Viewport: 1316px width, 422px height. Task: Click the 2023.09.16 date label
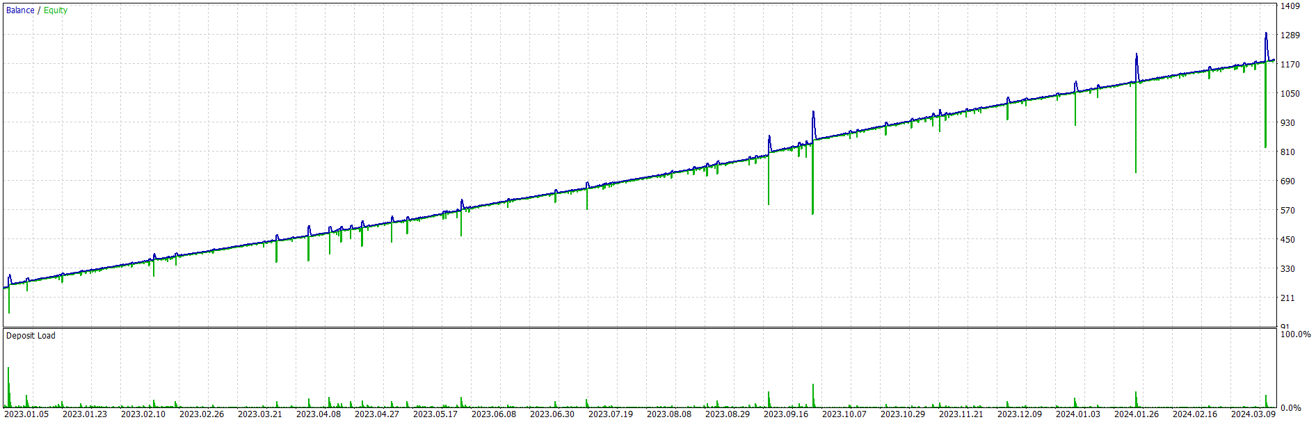(x=786, y=414)
